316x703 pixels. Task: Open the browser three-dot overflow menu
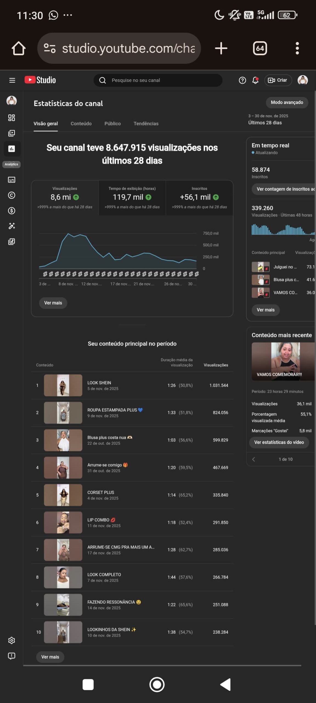(x=297, y=48)
